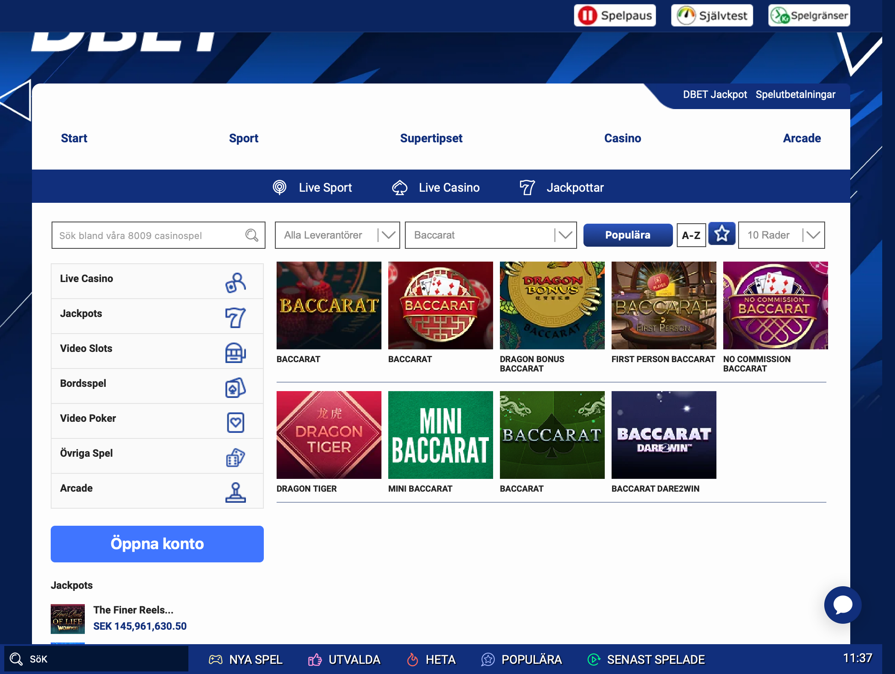Select Video Poker in the sidebar
The width and height of the screenshot is (895, 674).
(x=157, y=421)
